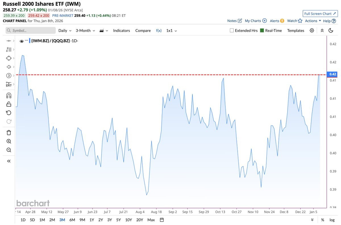Click the double down-arrow icon in bottom bar
Image resolution: width=341 pixels, height=225 pixels.
(312, 220)
